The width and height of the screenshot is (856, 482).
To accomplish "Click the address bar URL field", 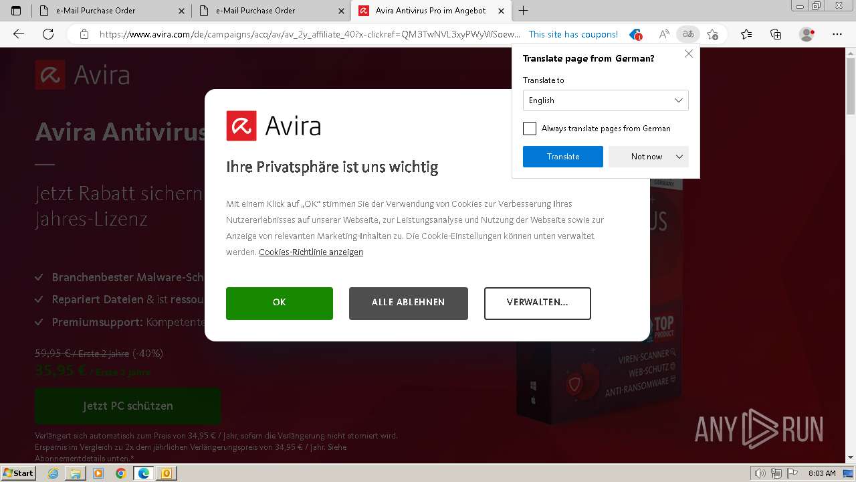I will pos(309,34).
